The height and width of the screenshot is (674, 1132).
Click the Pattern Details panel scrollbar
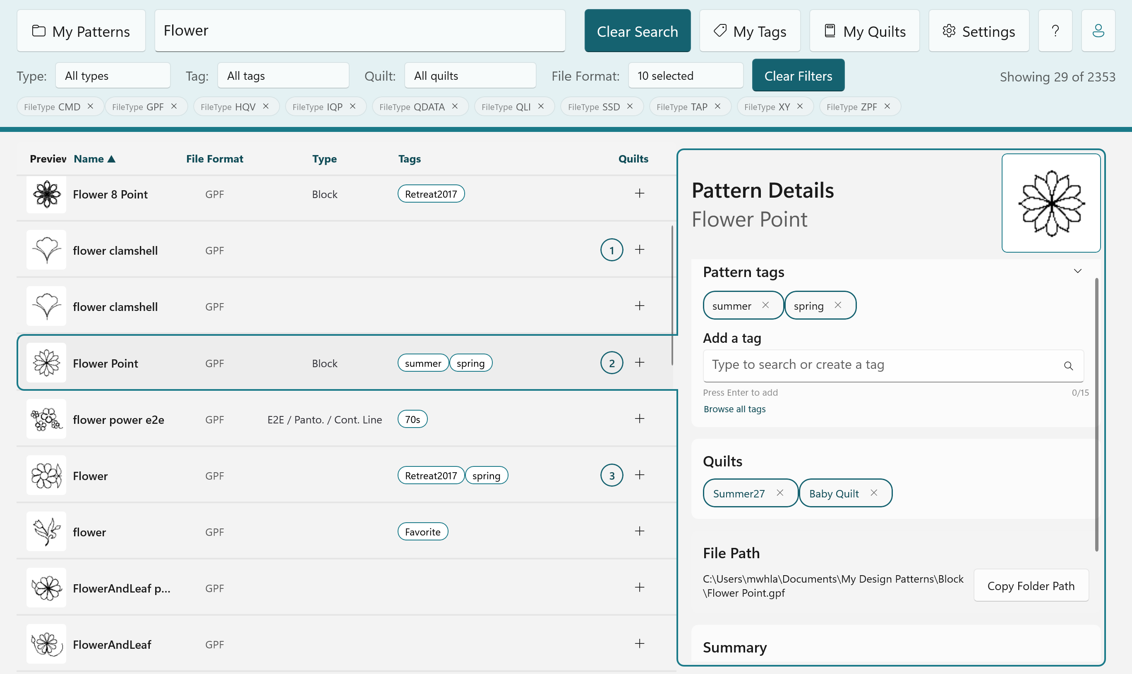(x=1096, y=415)
